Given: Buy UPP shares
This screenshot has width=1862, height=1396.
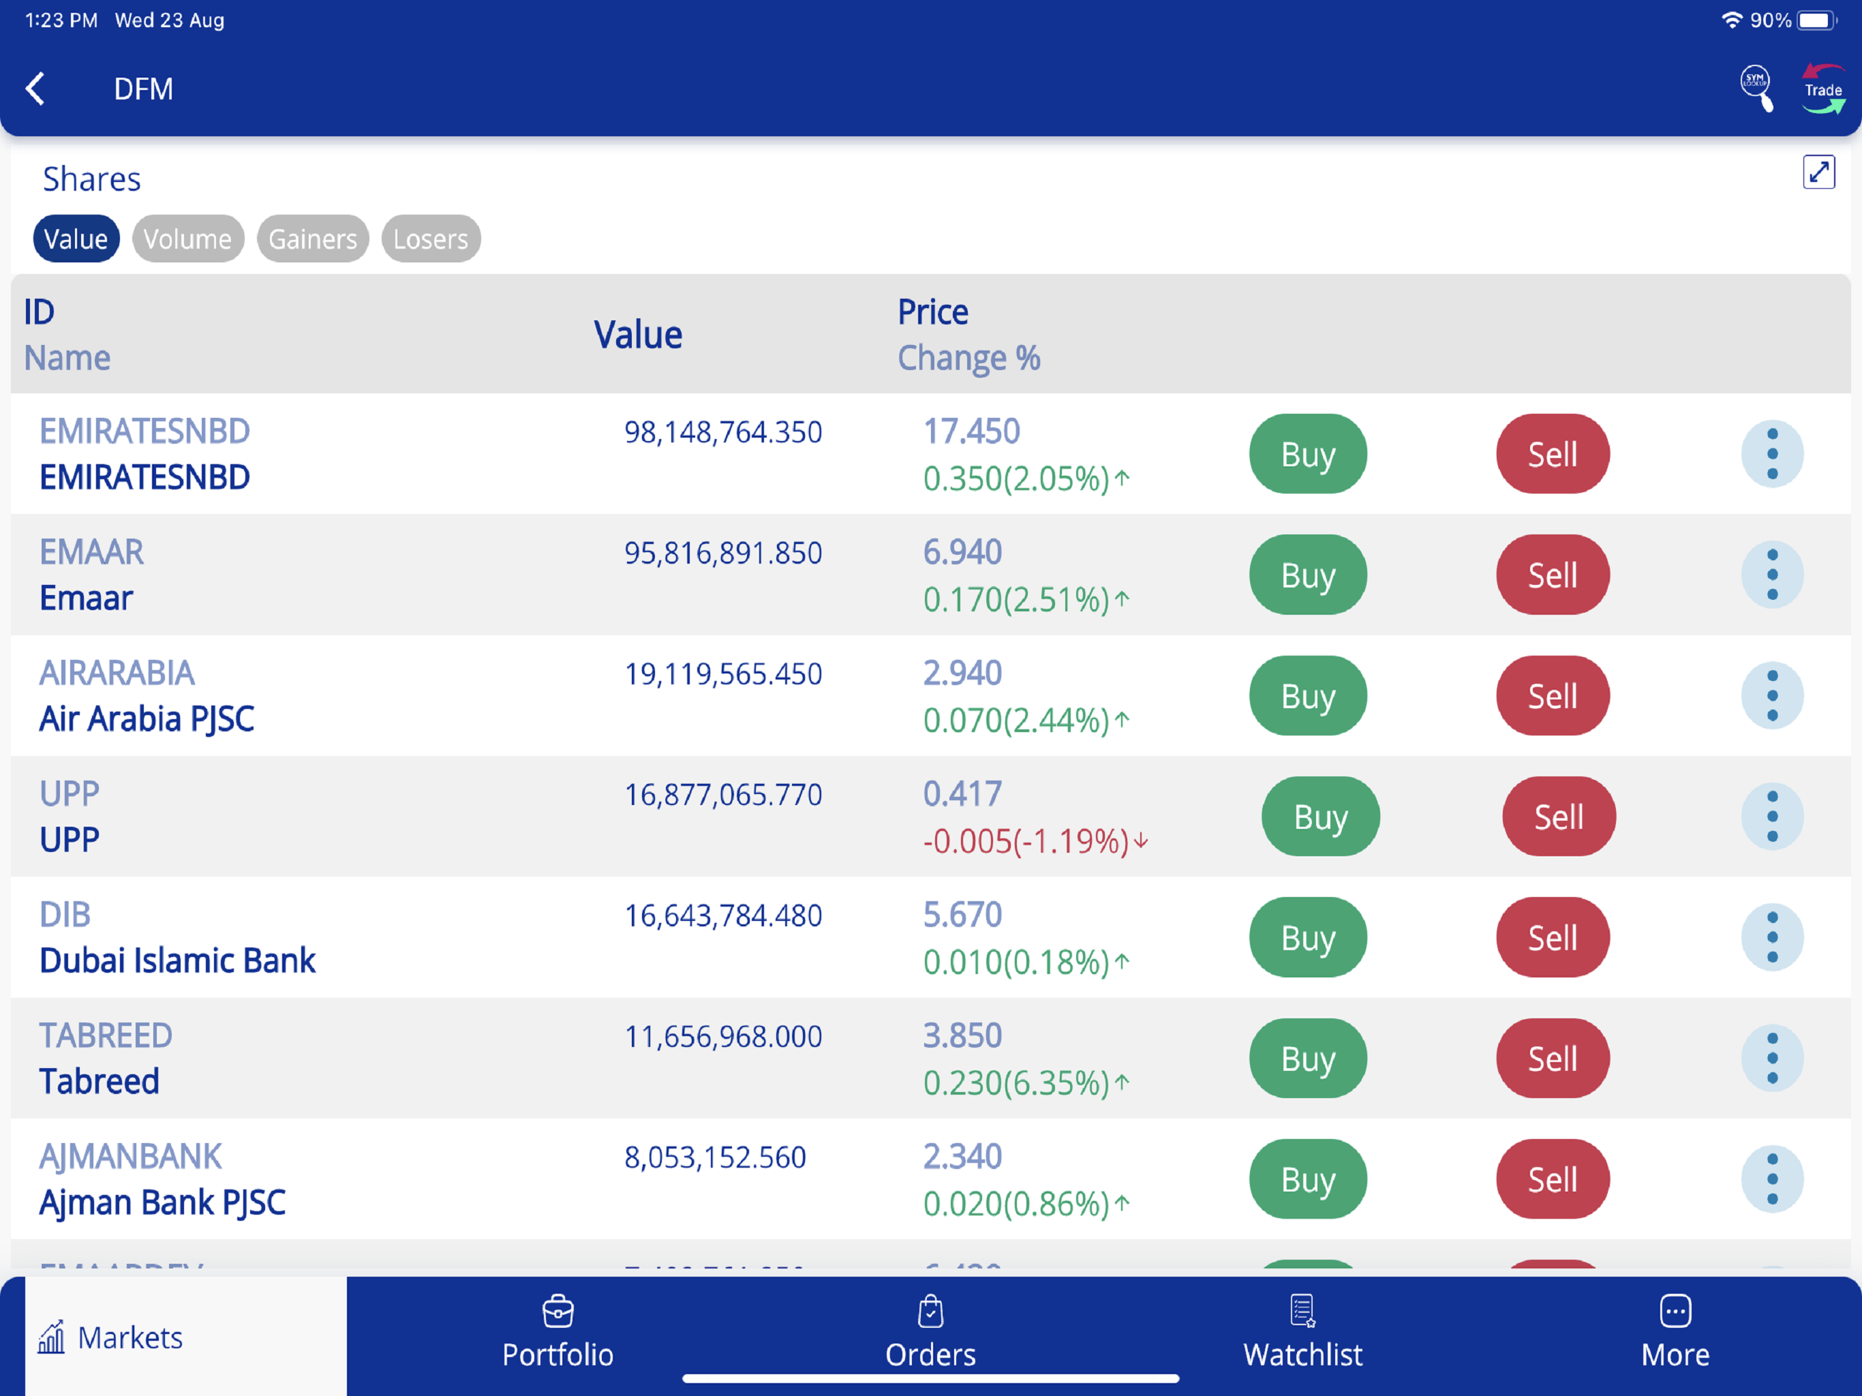Looking at the screenshot, I should pos(1320,816).
